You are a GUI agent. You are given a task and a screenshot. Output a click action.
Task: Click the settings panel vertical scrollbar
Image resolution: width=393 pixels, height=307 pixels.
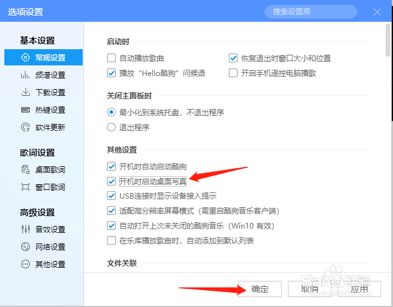point(388,40)
